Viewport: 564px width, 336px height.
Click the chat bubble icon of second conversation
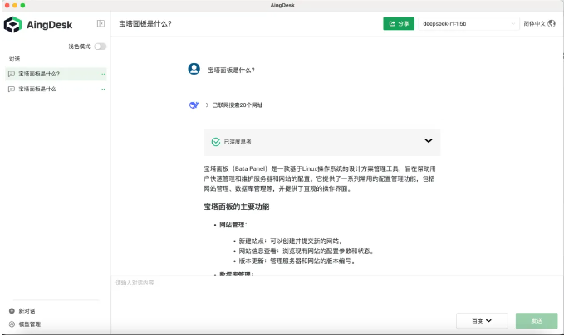coord(12,89)
